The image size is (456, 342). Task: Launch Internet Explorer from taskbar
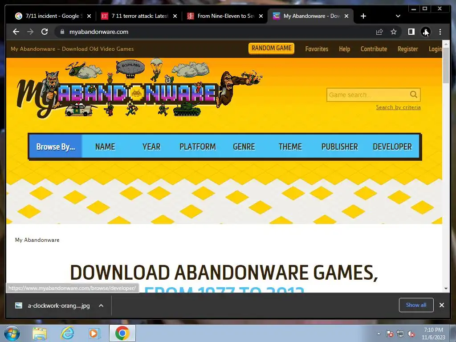(67, 333)
